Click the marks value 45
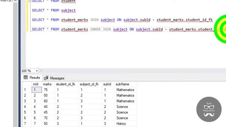226x127 pixels. 46,112
